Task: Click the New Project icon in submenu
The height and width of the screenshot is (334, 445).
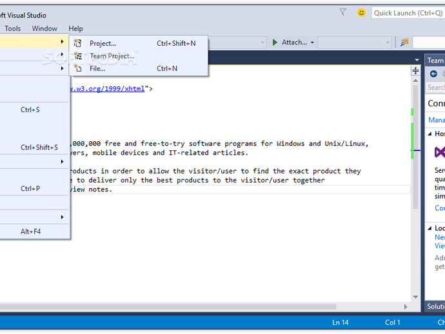Action: tap(77, 43)
